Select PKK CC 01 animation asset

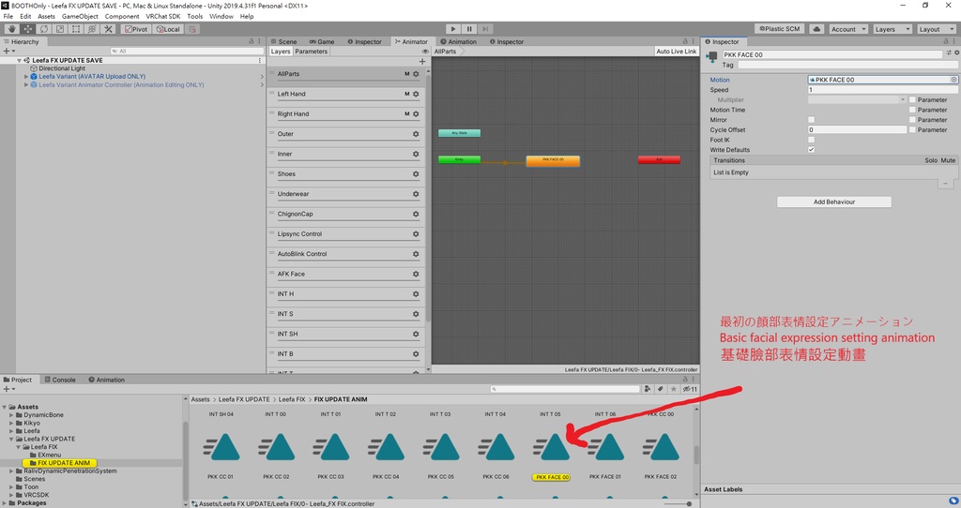tap(221, 451)
